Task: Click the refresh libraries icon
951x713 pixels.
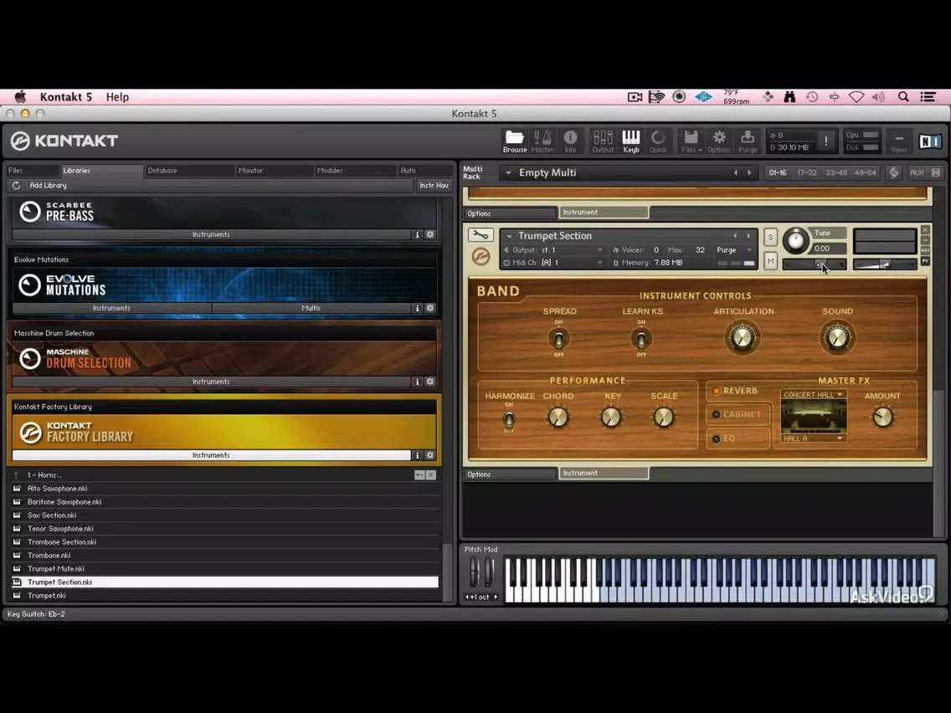Action: (x=17, y=186)
